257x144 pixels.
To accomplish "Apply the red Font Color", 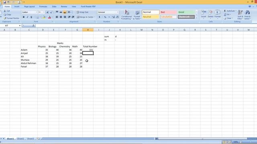I will pos(49,17).
